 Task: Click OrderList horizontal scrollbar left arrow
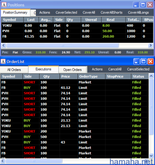tap(3, 161)
